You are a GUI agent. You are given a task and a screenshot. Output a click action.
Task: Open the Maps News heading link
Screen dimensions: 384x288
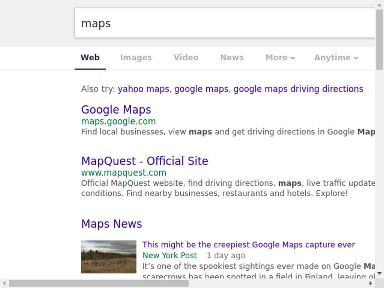coord(112,224)
